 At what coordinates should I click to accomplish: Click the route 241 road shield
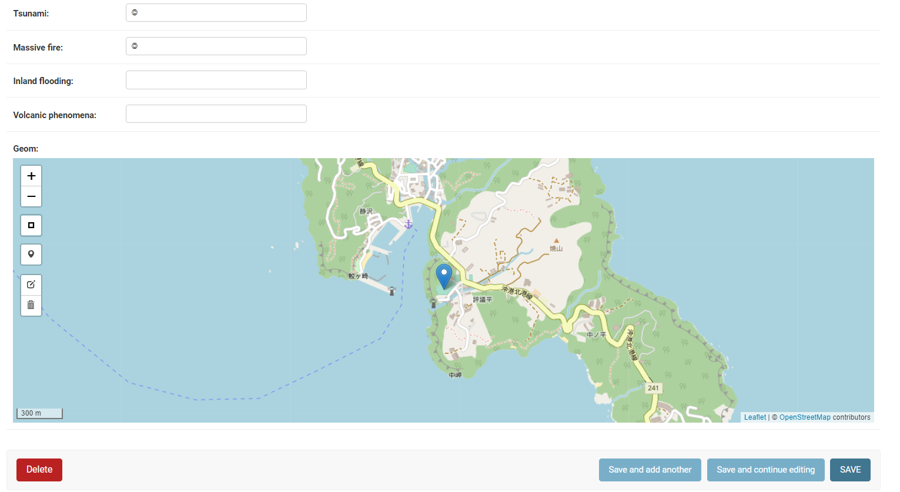tap(653, 388)
